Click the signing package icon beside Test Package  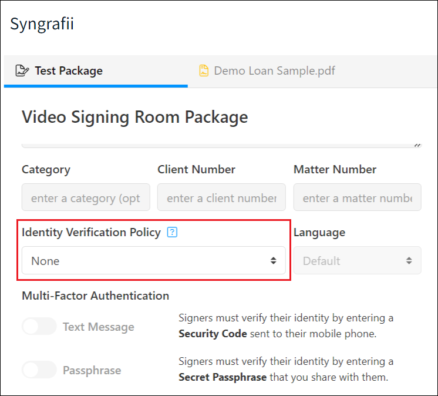click(22, 71)
